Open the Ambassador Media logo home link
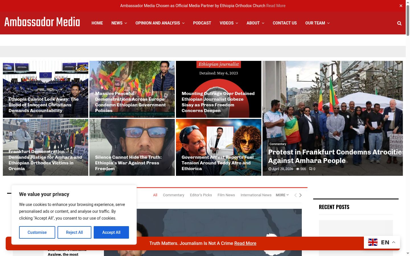The width and height of the screenshot is (410, 256). (42, 22)
